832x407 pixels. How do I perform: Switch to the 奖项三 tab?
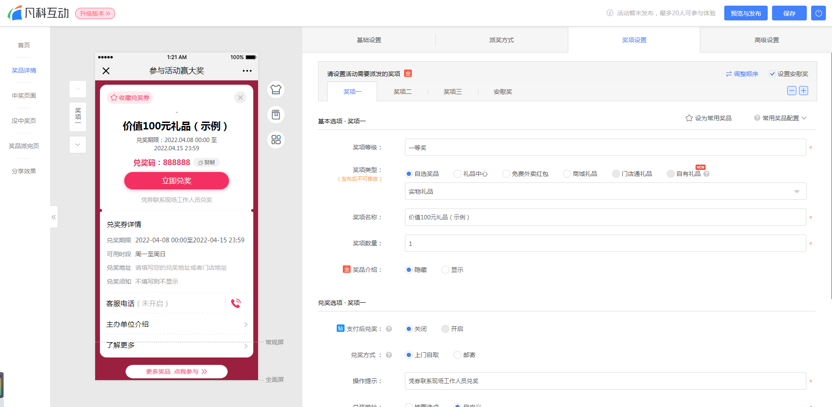(x=453, y=92)
